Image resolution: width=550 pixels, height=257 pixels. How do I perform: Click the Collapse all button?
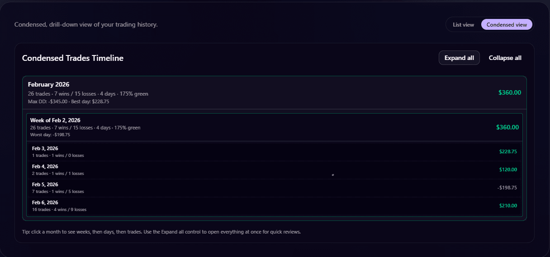click(505, 58)
